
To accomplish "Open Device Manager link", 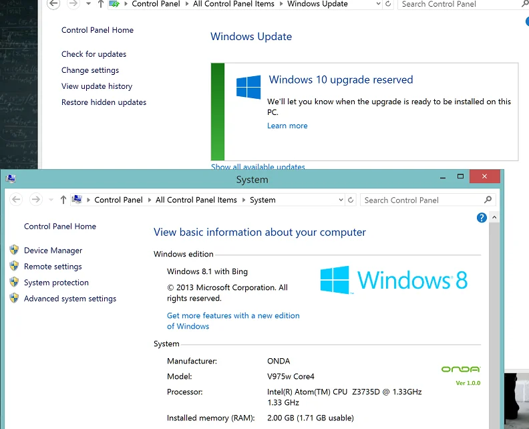I will (x=53, y=250).
